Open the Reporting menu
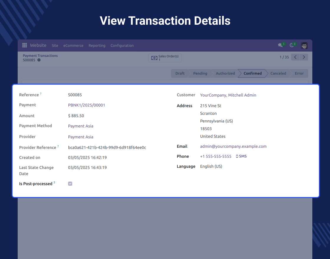The height and width of the screenshot is (259, 330). pyautogui.click(x=97, y=46)
